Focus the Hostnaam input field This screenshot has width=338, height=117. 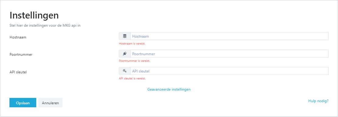coord(229,36)
